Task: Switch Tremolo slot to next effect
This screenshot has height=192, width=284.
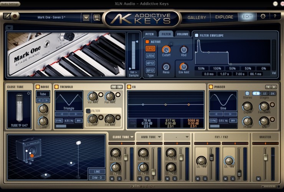Action: (120, 87)
